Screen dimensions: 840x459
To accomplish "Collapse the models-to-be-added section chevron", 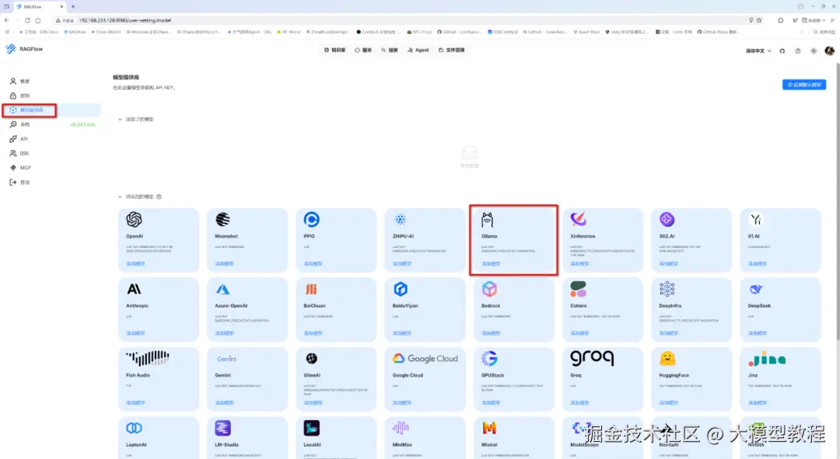I will pyautogui.click(x=120, y=196).
